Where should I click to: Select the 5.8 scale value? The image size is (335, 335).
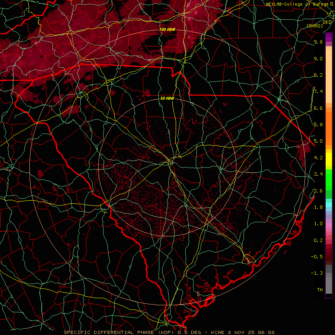pyautogui.click(x=318, y=124)
